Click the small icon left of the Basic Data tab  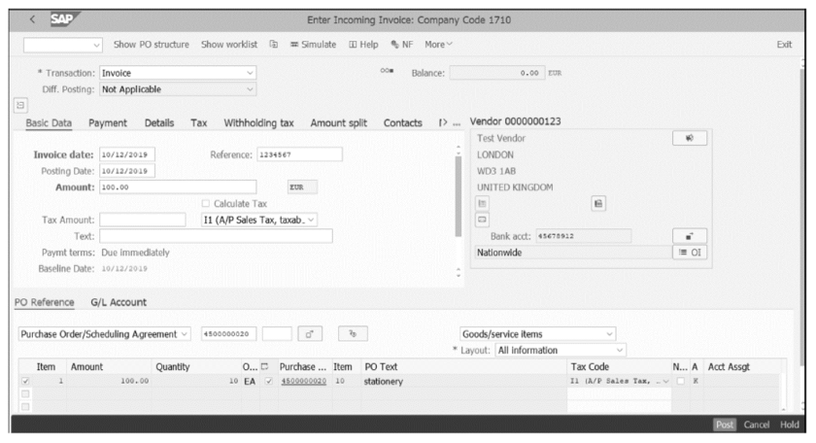(x=18, y=103)
